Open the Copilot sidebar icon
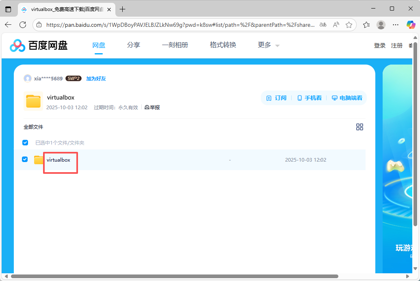The image size is (420, 281). (x=411, y=25)
